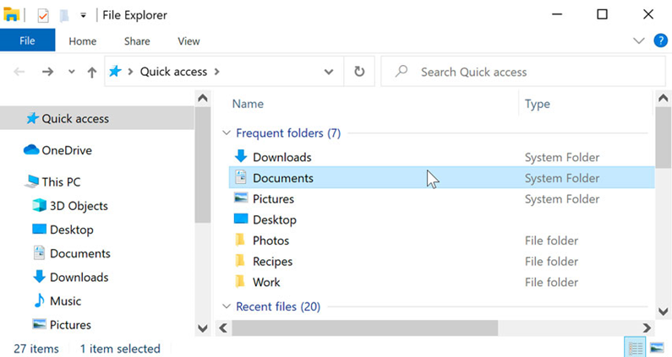Click the Refresh button

click(359, 71)
